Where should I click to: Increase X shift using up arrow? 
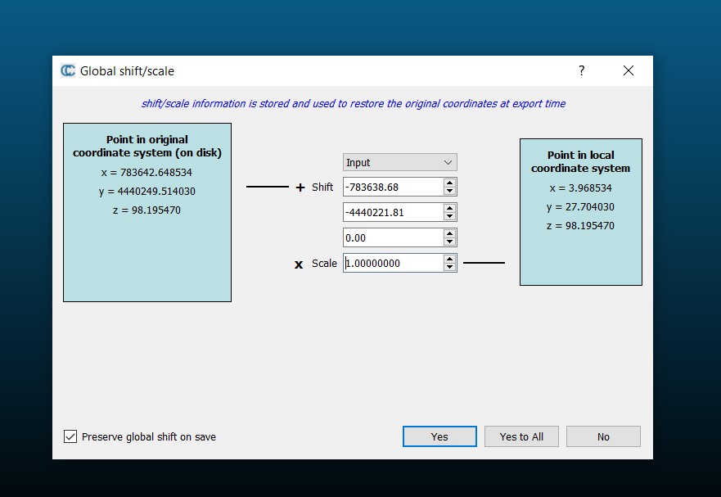pyautogui.click(x=449, y=183)
